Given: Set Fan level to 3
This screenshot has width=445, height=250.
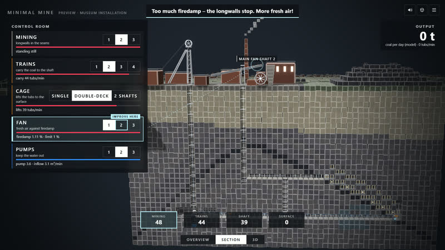Looking at the screenshot, I should [x=133, y=125].
